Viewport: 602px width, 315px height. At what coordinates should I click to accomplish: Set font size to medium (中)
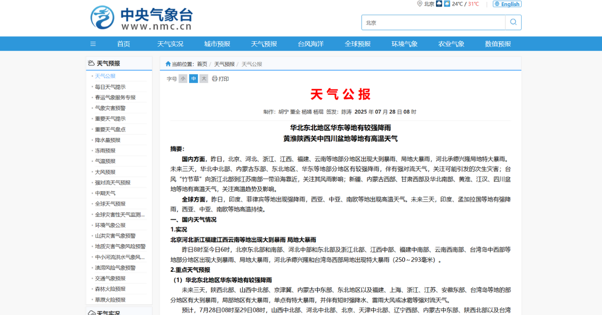[193, 79]
